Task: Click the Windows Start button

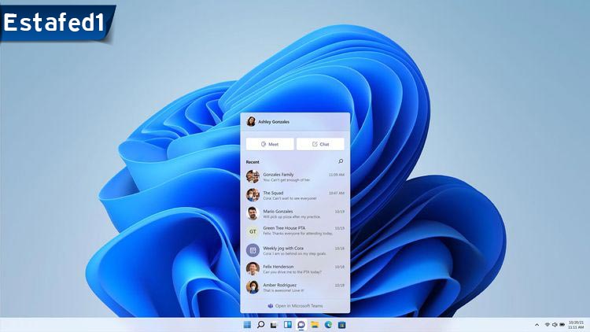Action: point(248,325)
